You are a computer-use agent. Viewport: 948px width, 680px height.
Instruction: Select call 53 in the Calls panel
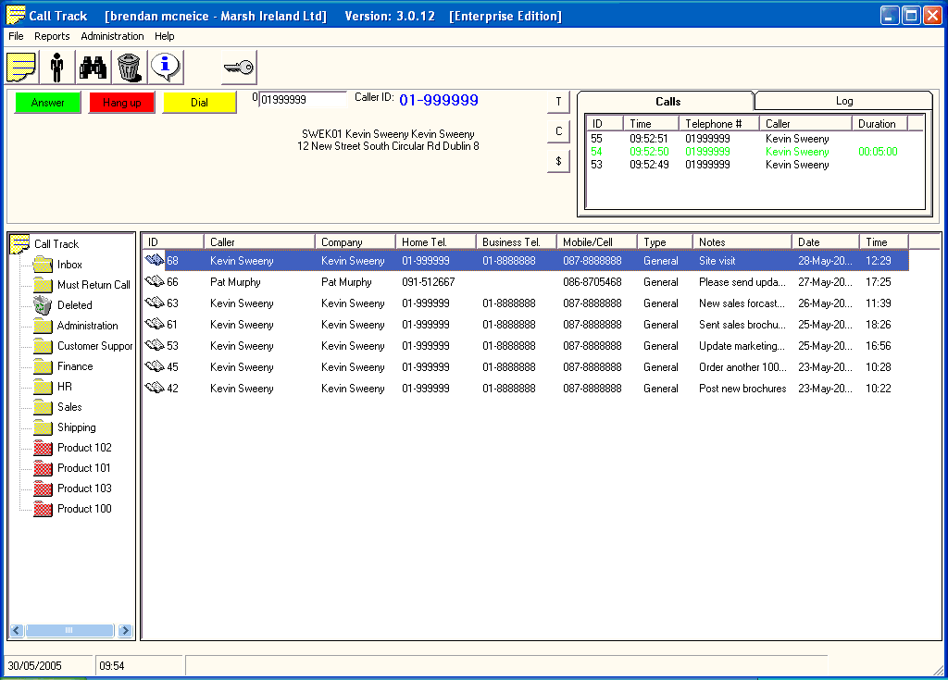[755, 165]
